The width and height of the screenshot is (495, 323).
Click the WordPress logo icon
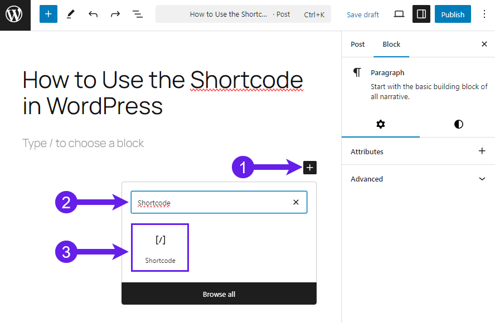click(14, 14)
